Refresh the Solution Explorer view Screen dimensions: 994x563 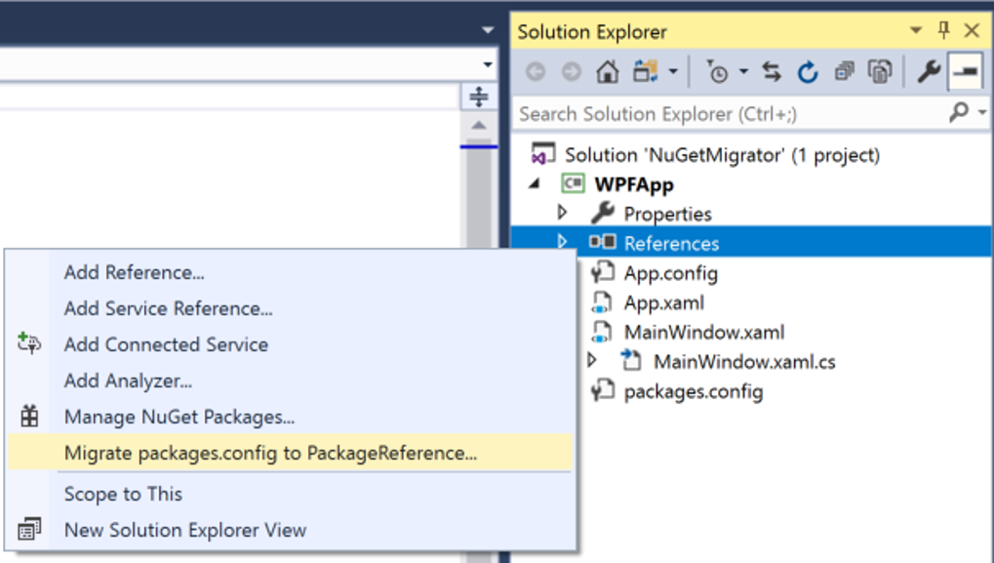pyautogui.click(x=808, y=71)
